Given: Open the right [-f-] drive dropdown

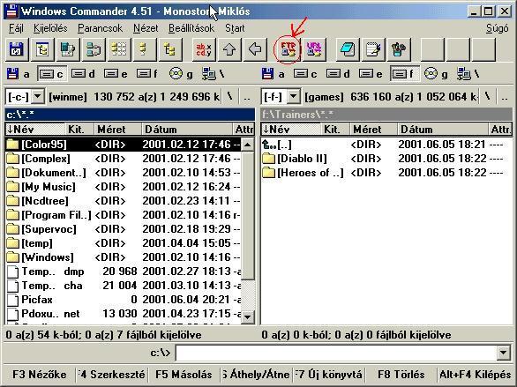Looking at the screenshot, I should pos(293,97).
